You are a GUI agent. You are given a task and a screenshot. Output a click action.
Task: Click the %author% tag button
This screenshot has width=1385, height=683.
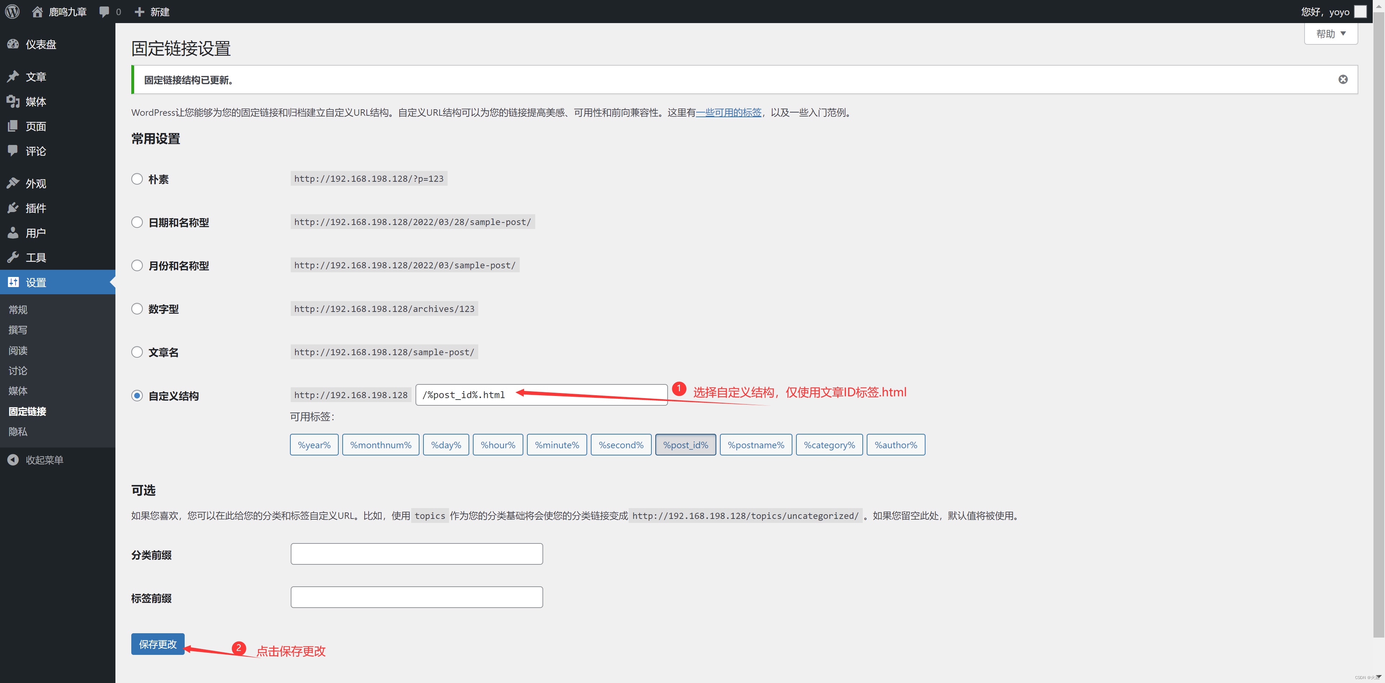[x=896, y=444]
